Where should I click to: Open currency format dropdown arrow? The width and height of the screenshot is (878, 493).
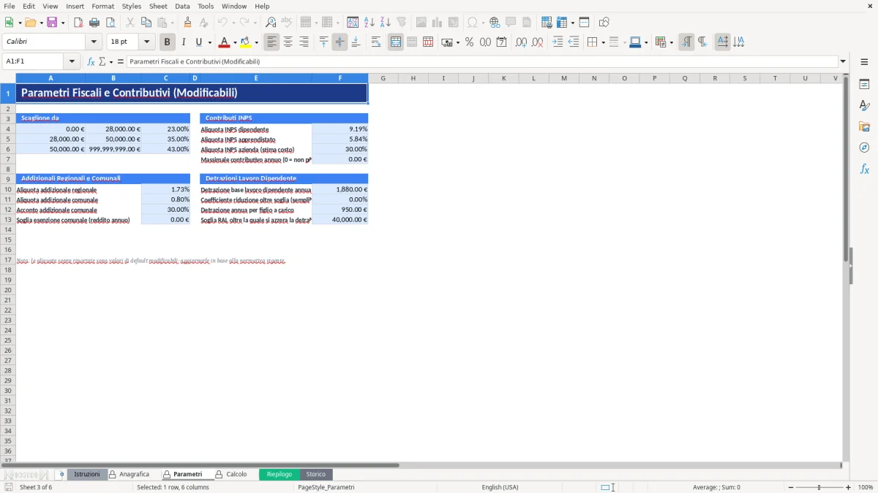pos(457,42)
